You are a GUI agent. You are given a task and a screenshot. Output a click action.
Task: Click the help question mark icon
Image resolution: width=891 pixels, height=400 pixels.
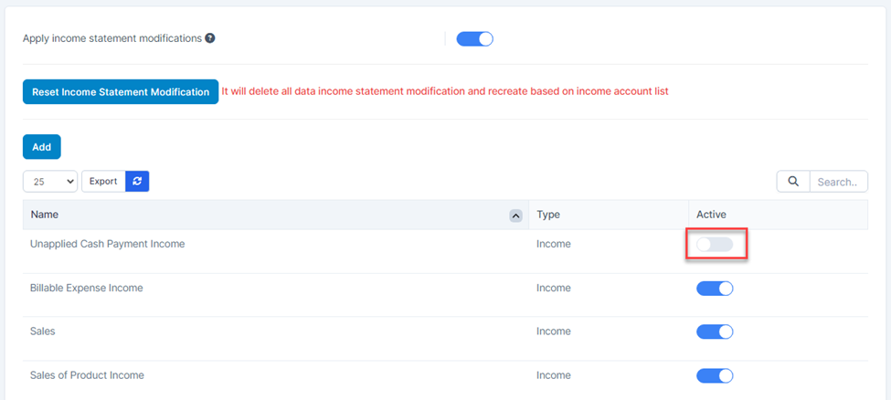[210, 38]
